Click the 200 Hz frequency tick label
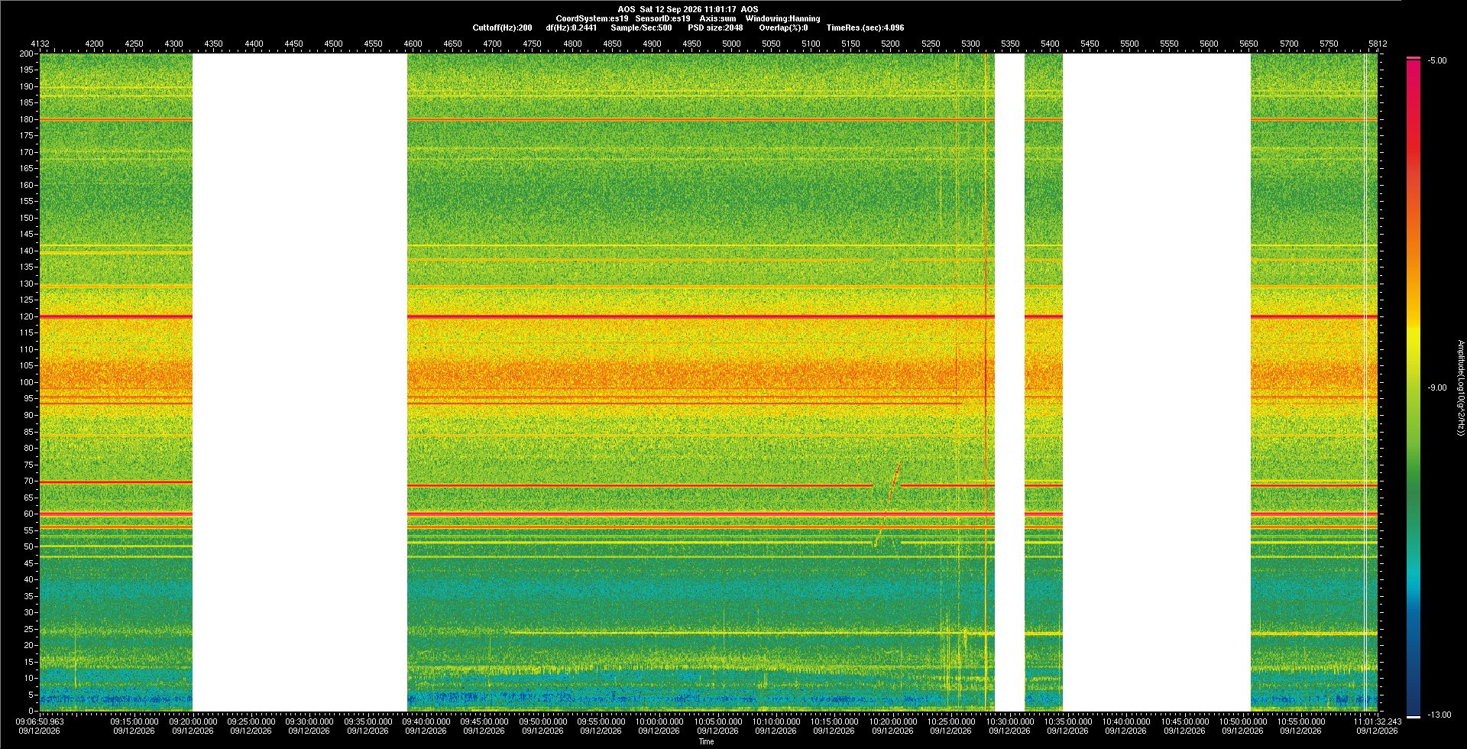Screen dimensions: 1467x749 27,53
